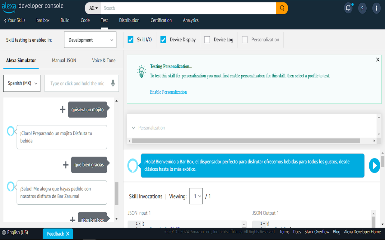The height and width of the screenshot is (240, 385).
Task: Dismiss the Feedback tab with X
Action: (x=68, y=234)
